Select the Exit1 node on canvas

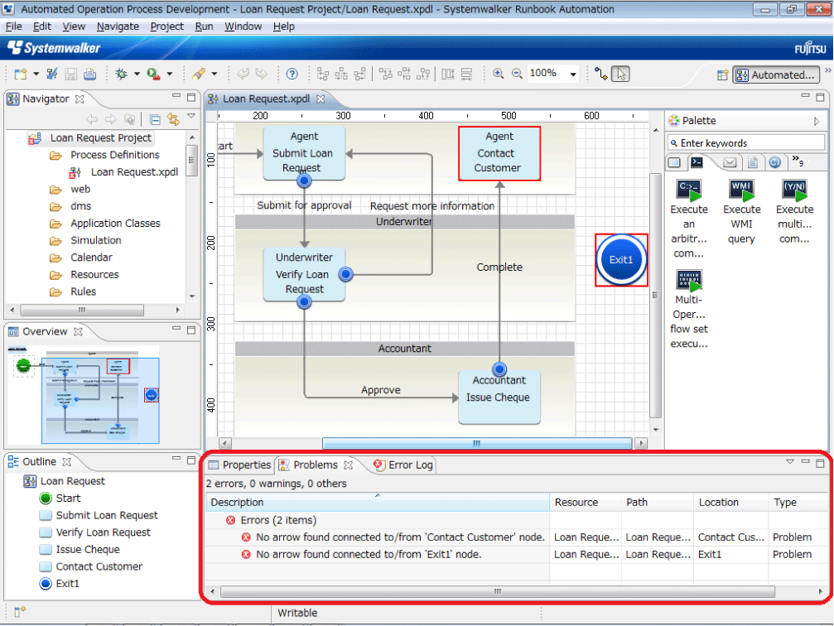pyautogui.click(x=620, y=259)
